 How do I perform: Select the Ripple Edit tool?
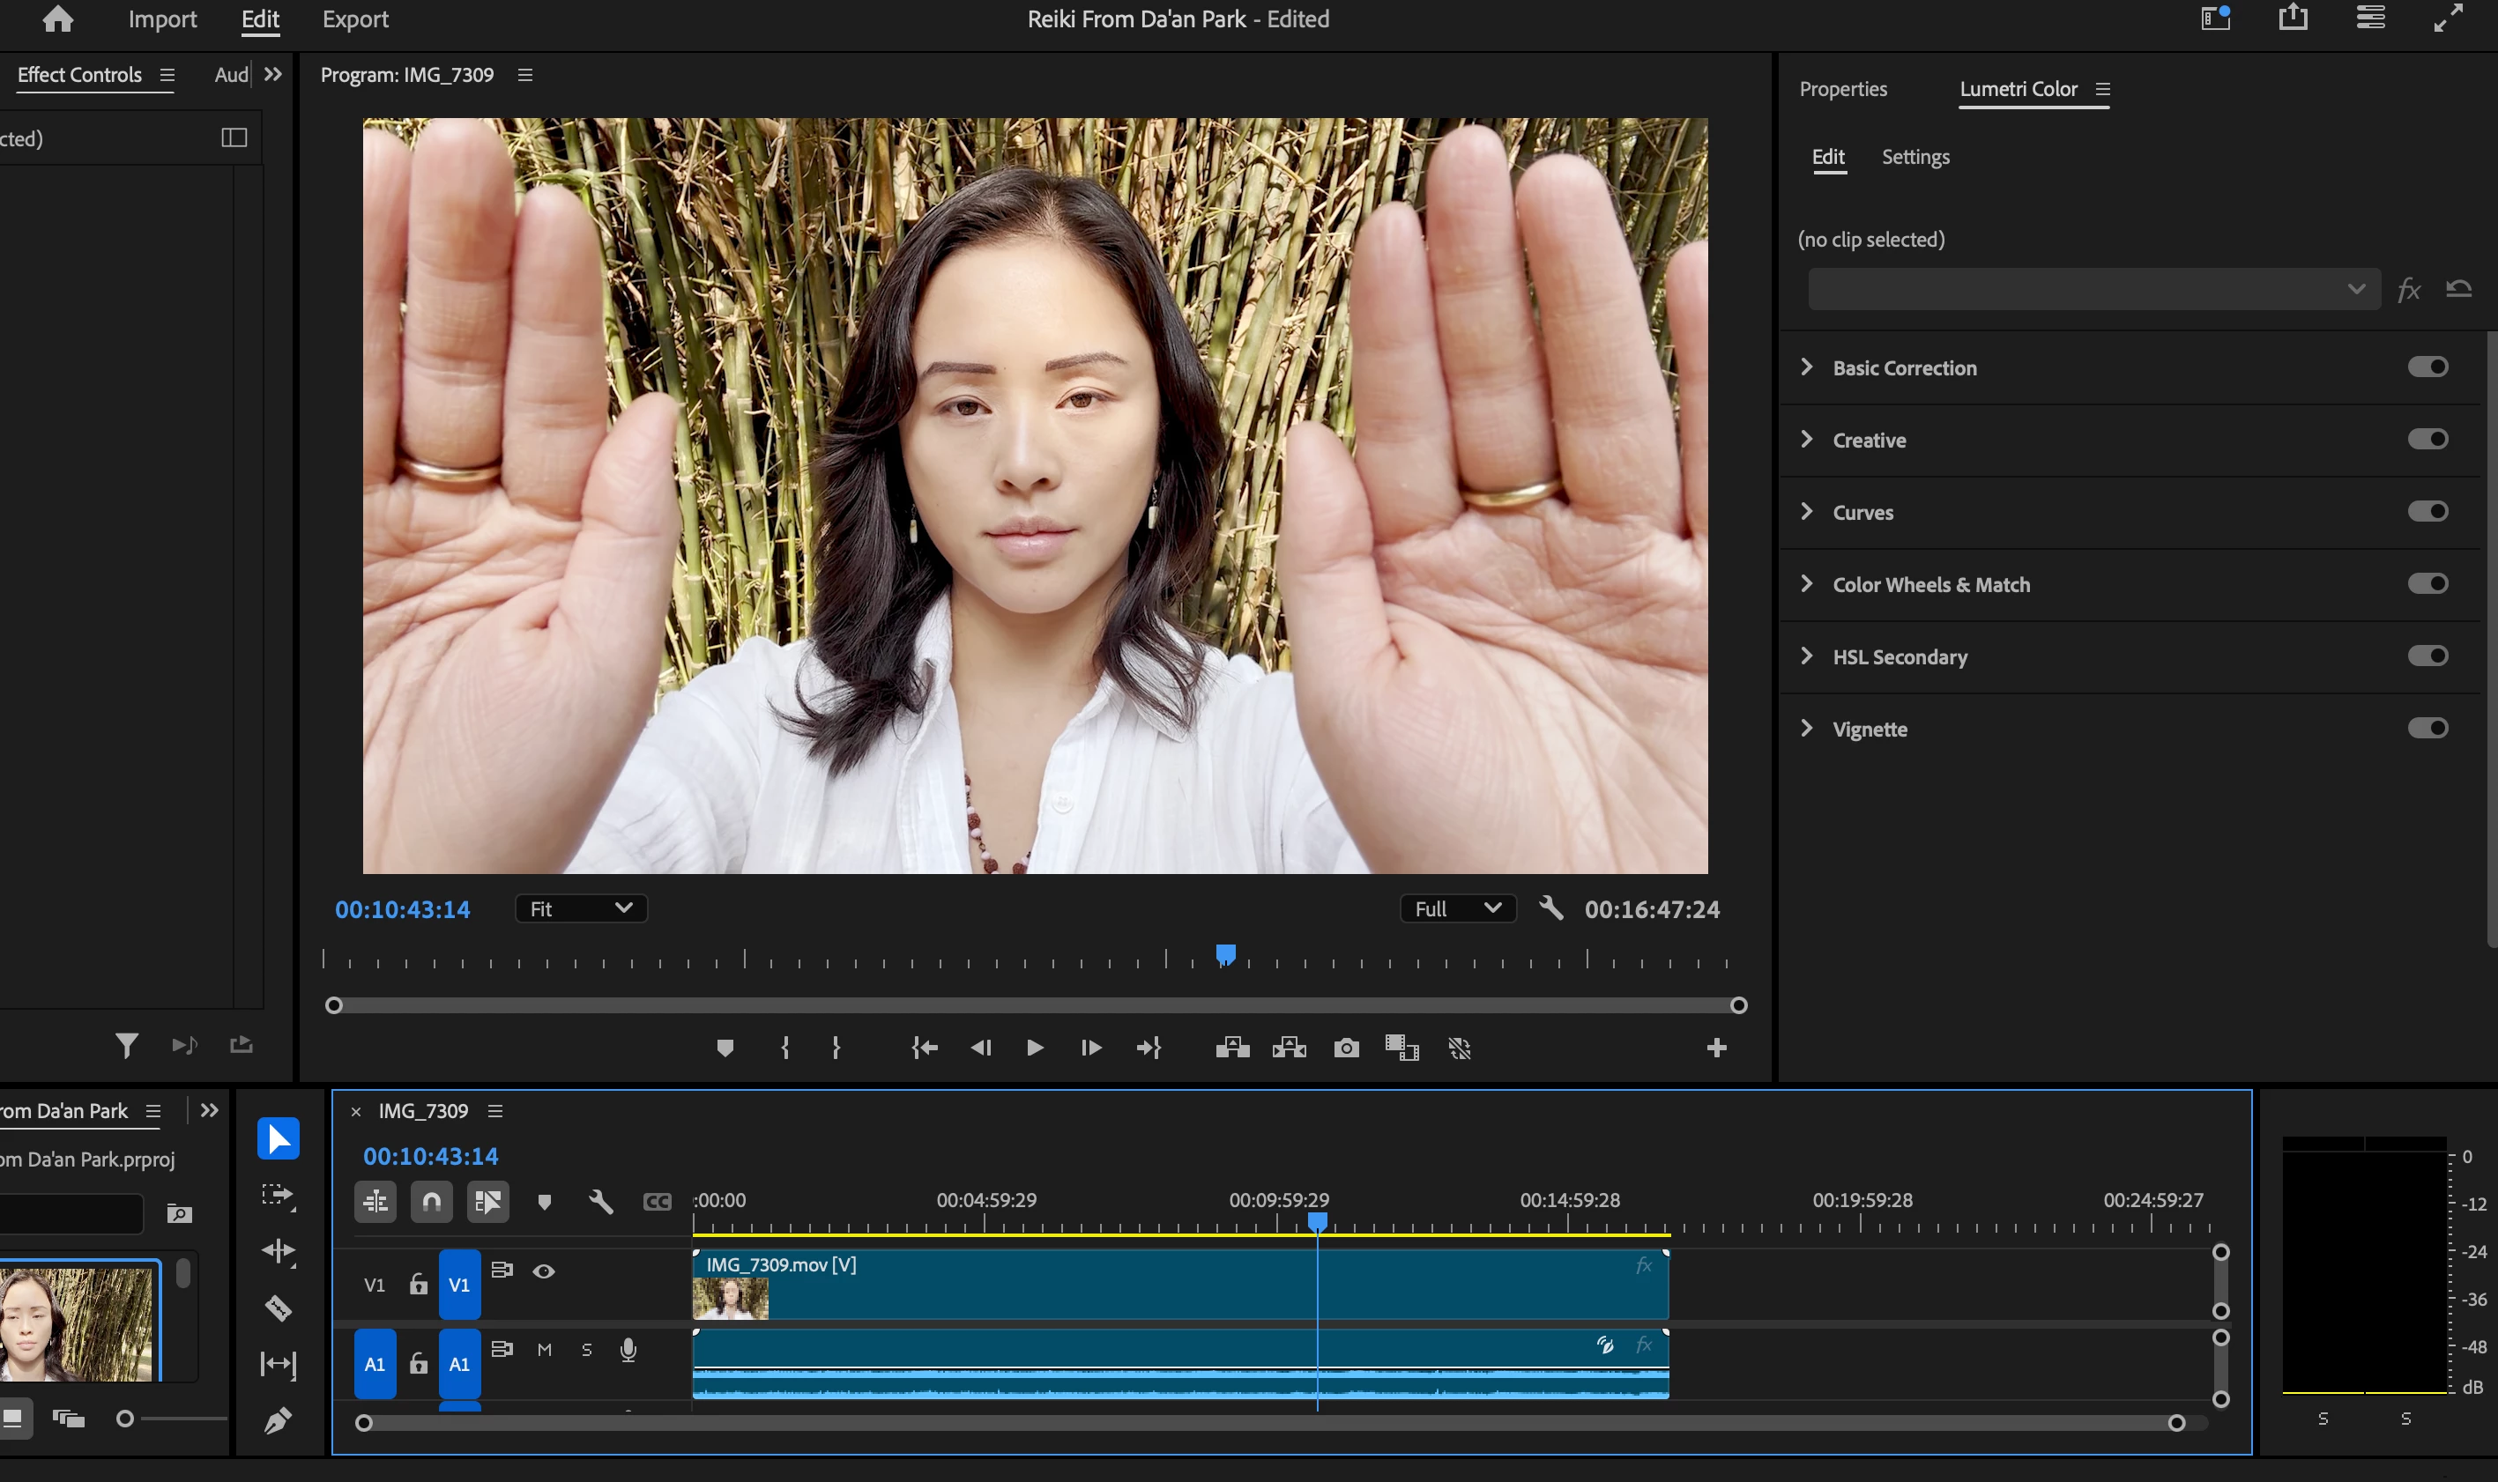(x=278, y=1251)
